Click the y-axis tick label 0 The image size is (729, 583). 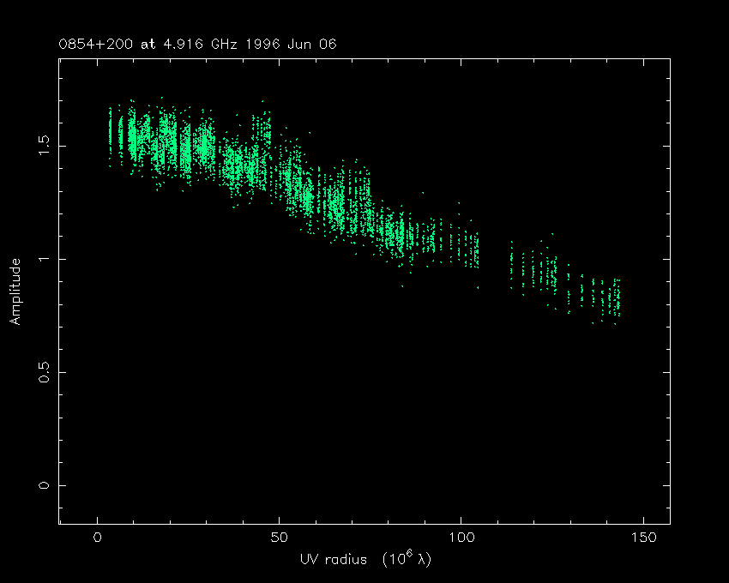tap(45, 485)
